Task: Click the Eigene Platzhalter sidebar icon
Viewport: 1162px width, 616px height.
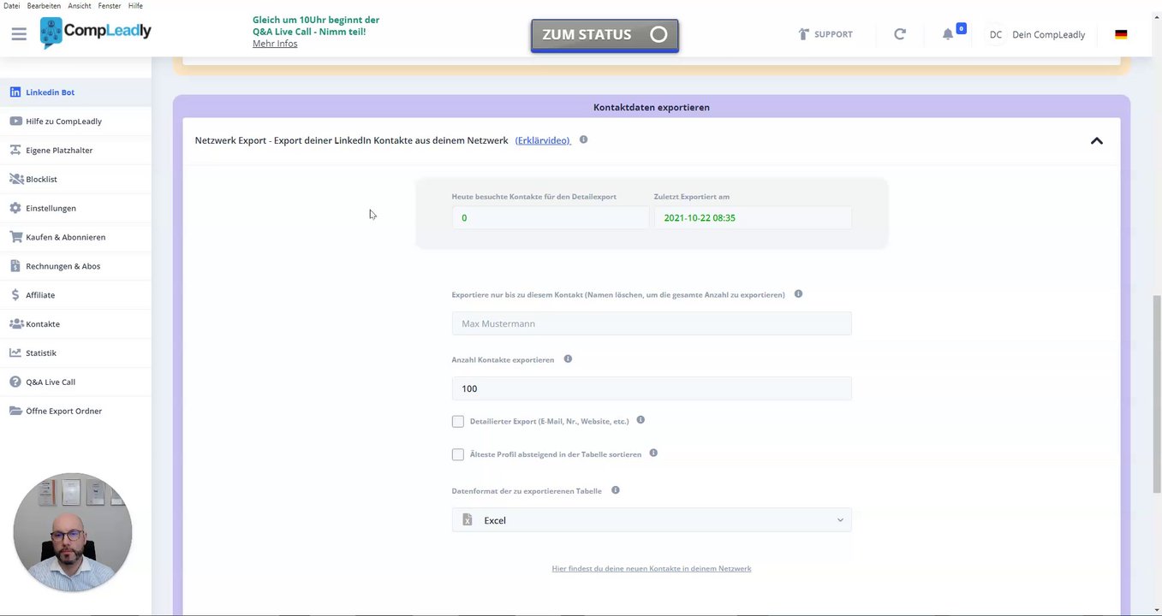Action: click(x=15, y=151)
